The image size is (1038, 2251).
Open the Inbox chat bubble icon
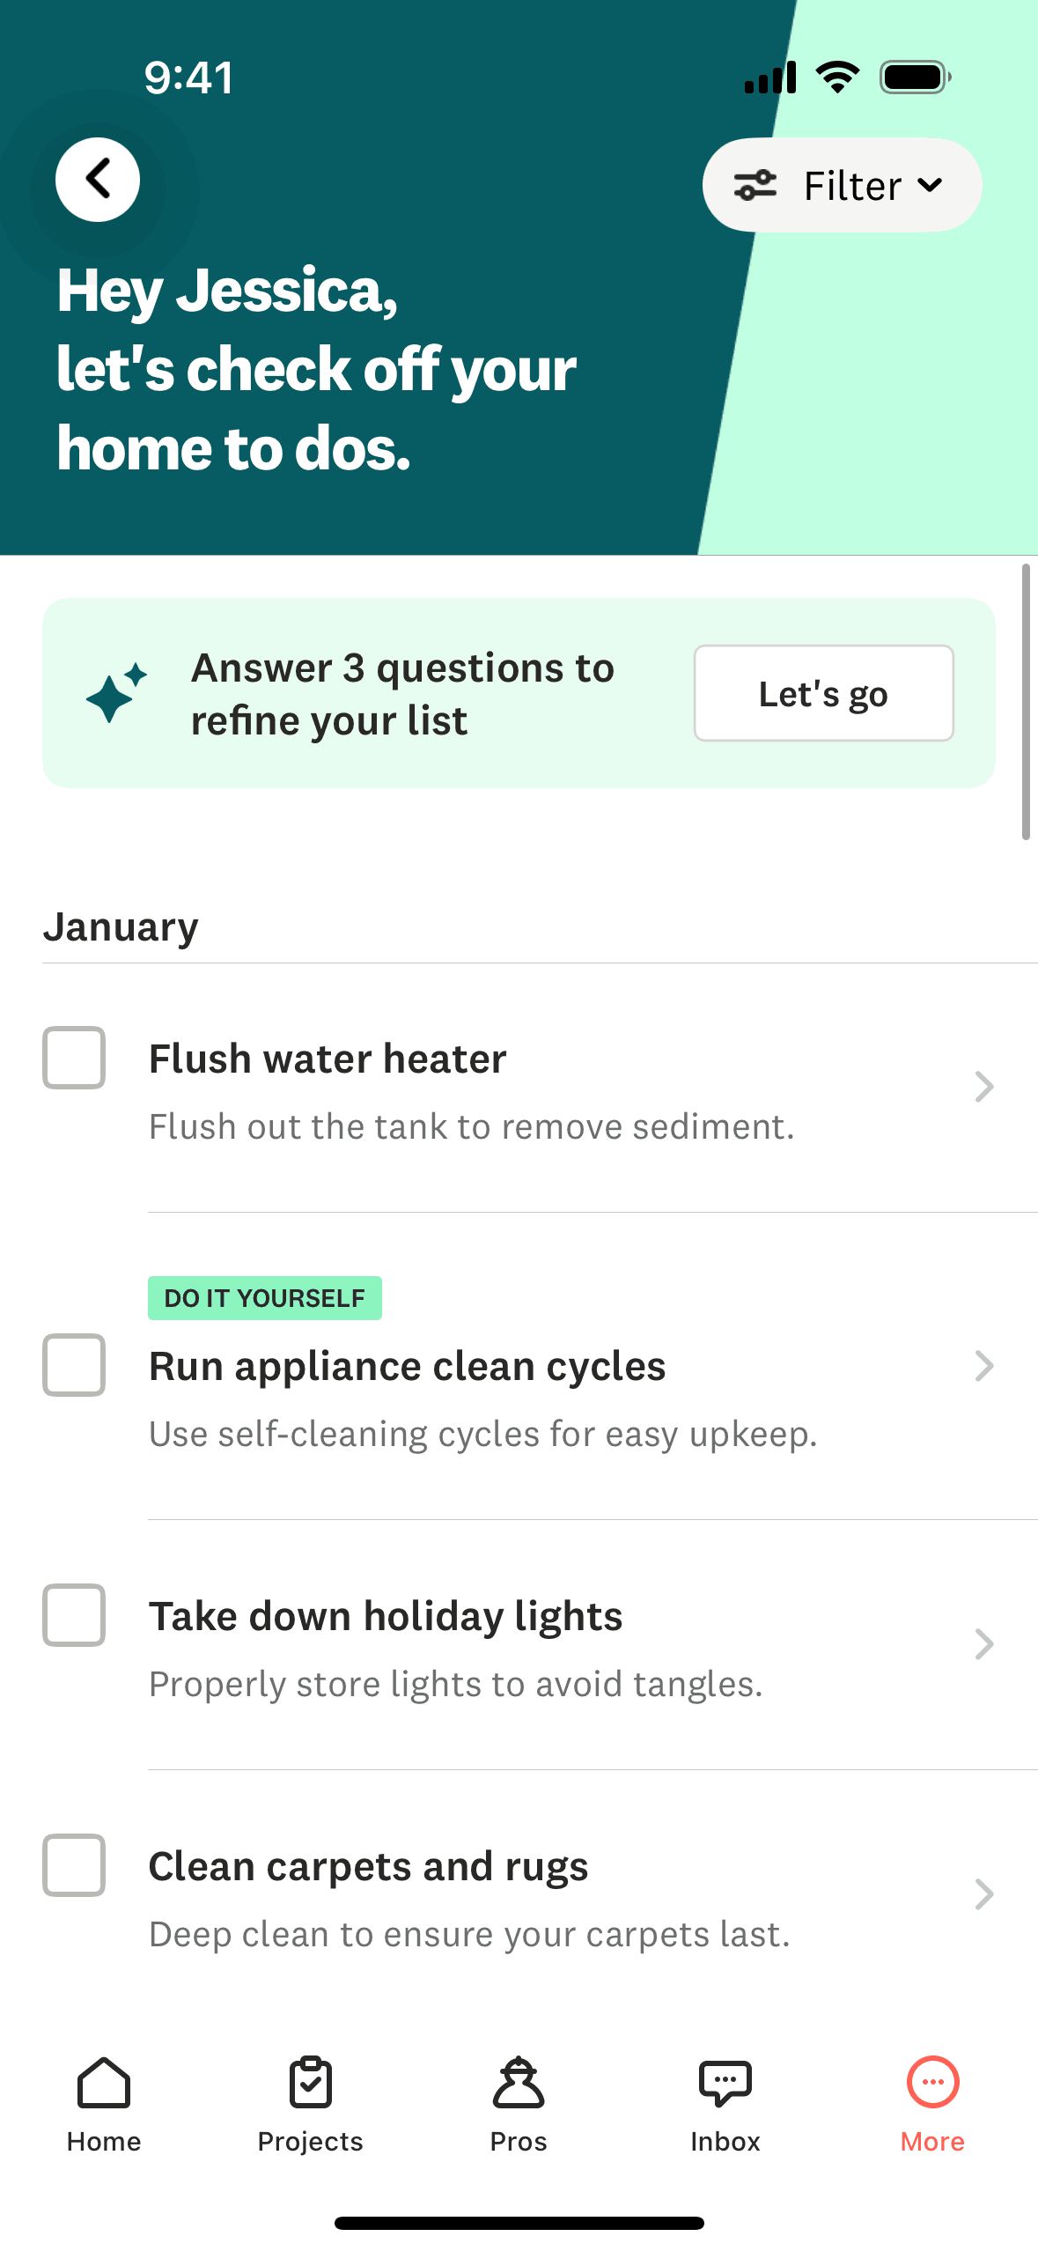pos(725,2083)
